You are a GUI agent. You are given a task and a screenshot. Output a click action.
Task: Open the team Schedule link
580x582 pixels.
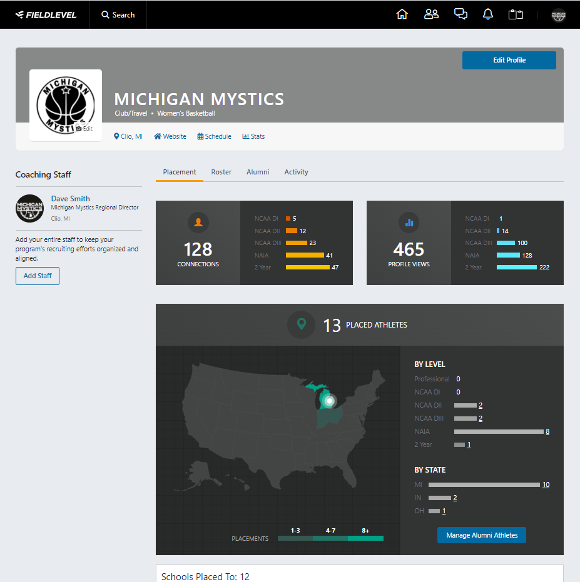tap(215, 136)
